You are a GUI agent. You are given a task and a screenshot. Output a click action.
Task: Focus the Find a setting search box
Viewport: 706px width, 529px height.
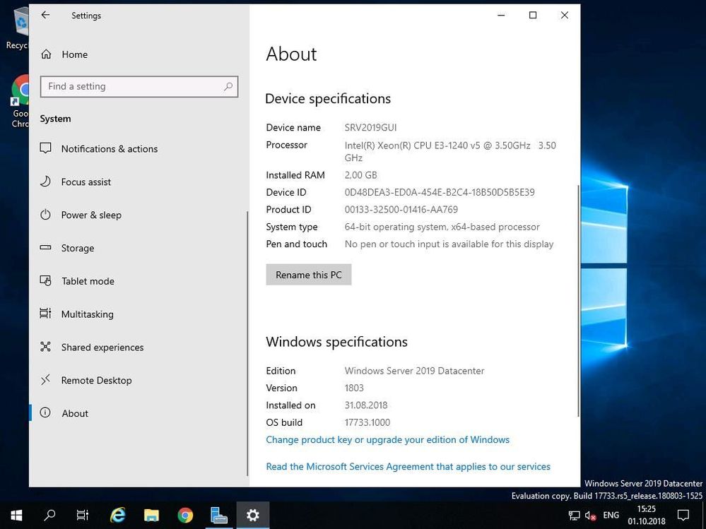[139, 86]
